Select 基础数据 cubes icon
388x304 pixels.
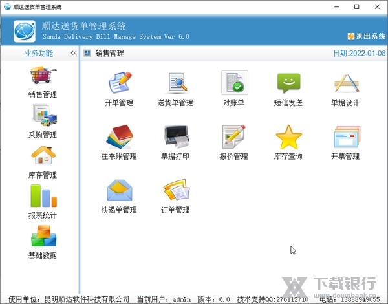point(43,236)
